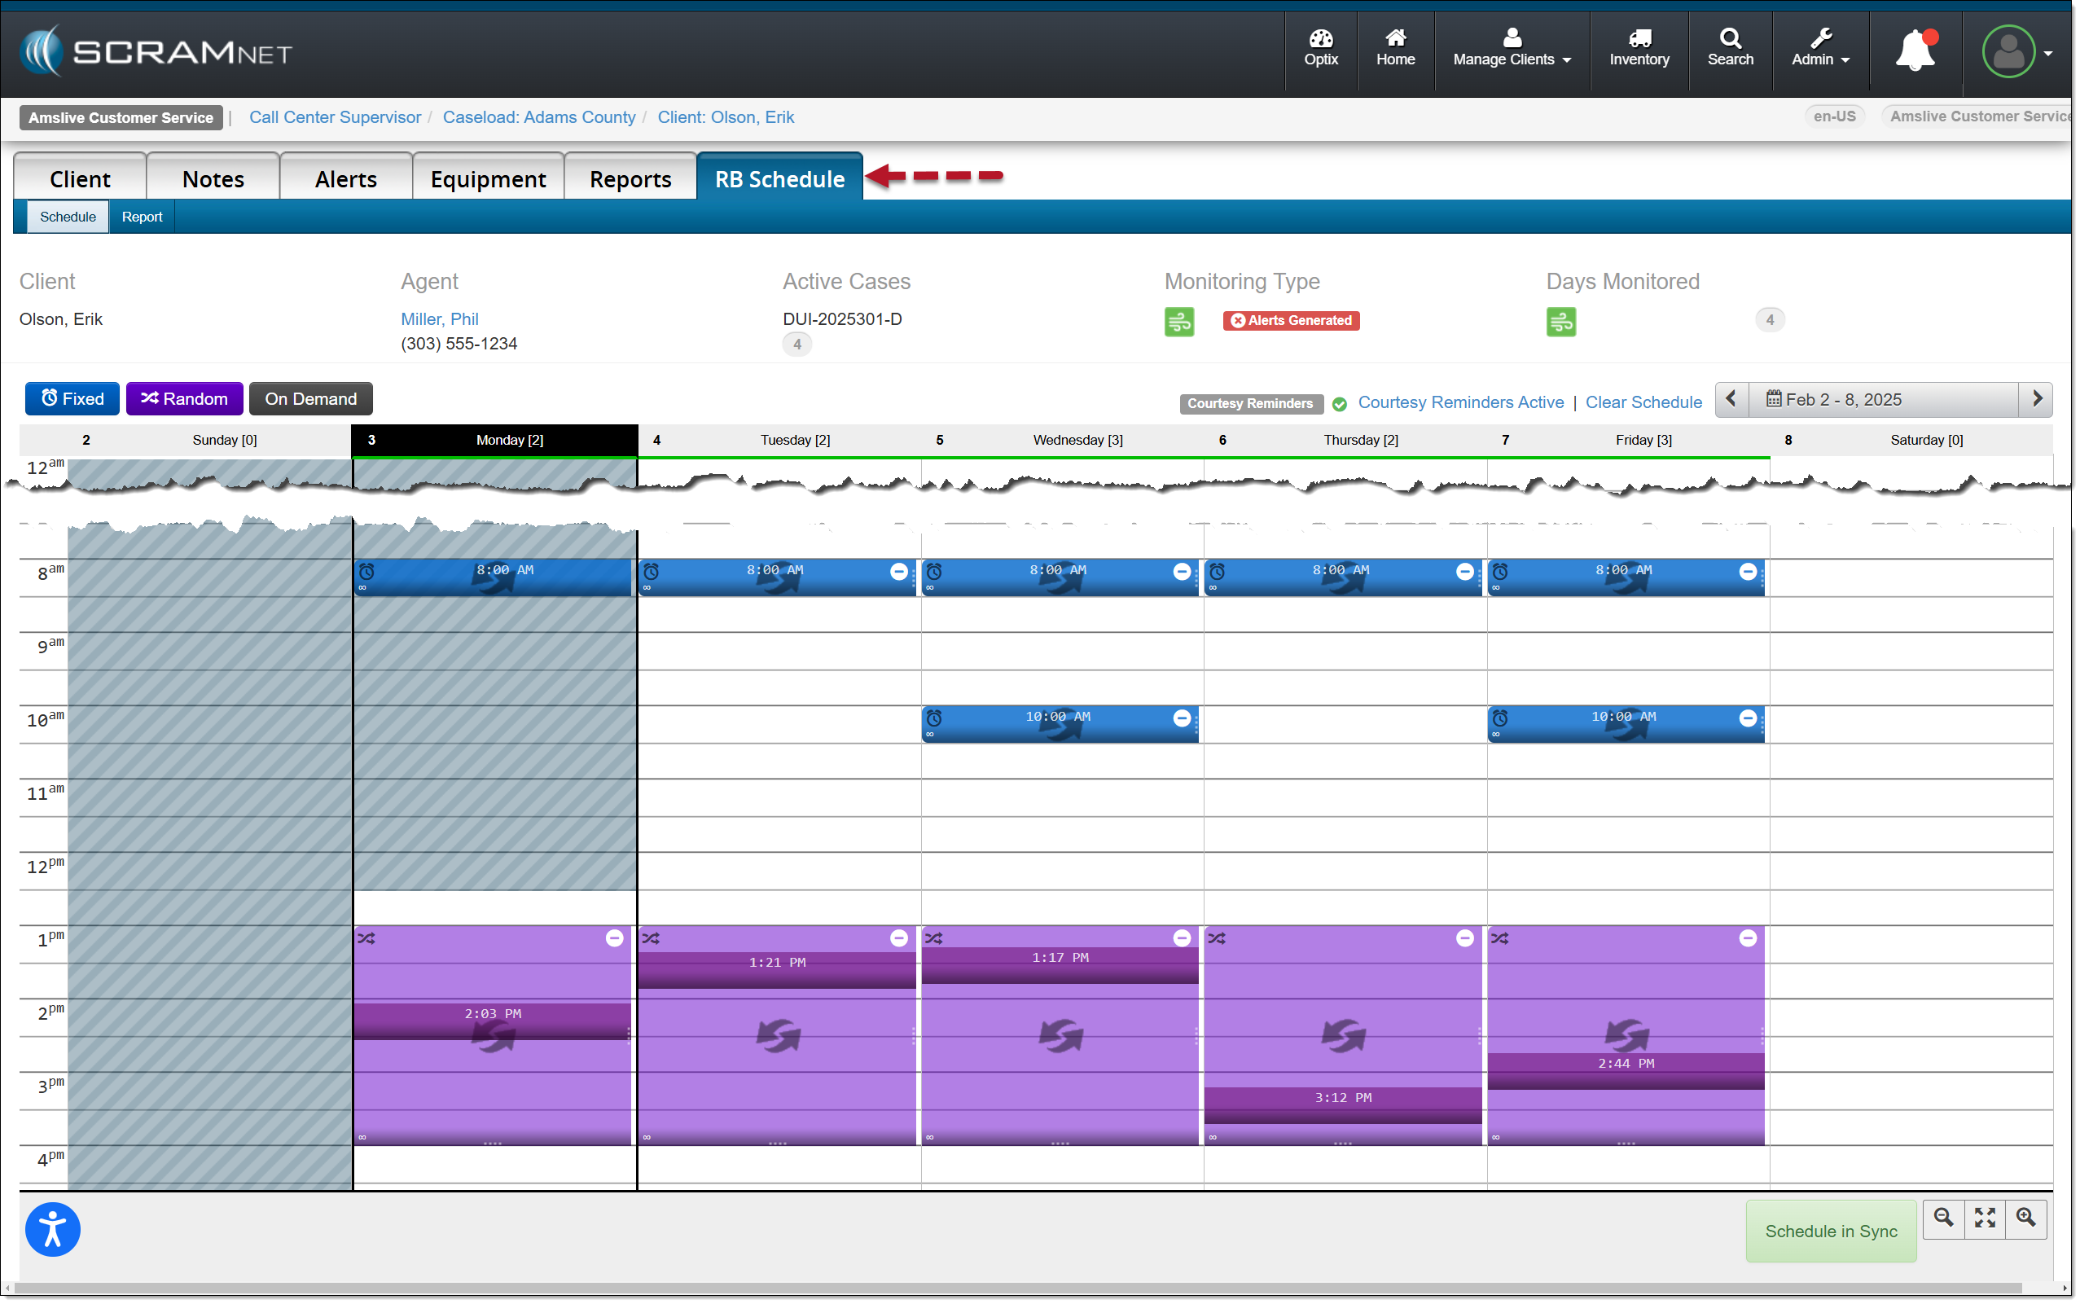Click the purple Random button
2080x1304 pixels.
[x=185, y=399]
